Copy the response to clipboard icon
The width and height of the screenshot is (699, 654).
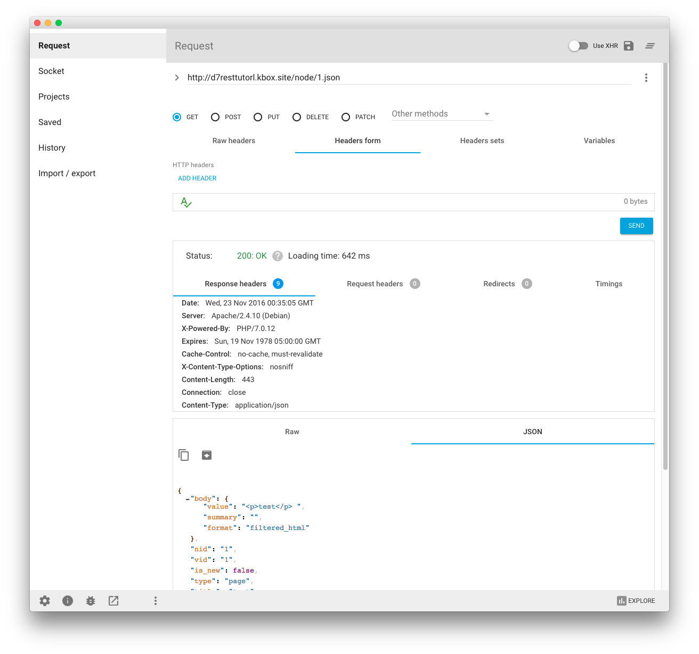click(184, 455)
